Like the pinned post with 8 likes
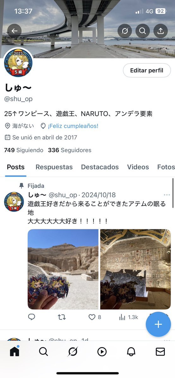Image resolution: width=175 pixels, height=378 pixels. [x=94, y=317]
